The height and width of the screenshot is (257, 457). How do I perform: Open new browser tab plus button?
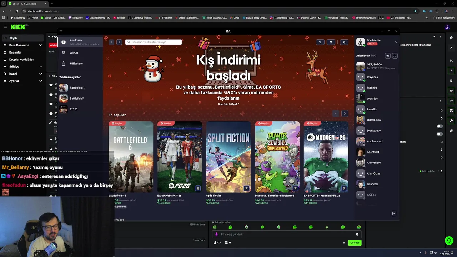point(52,4)
